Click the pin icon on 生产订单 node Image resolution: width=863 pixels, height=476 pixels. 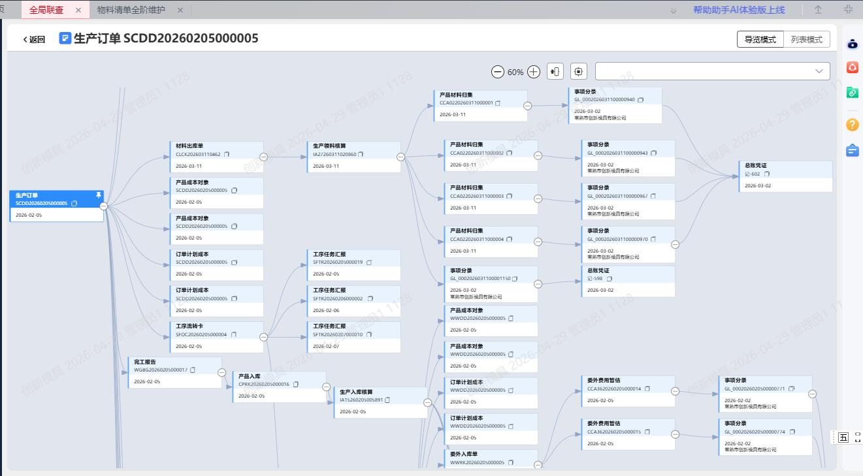point(99,195)
